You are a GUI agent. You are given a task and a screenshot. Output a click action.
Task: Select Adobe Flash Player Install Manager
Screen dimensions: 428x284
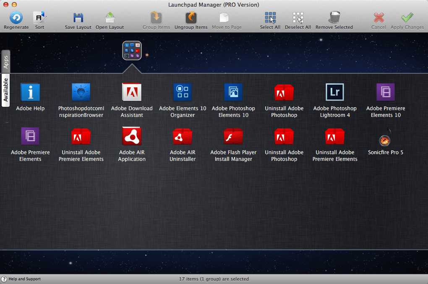tap(233, 136)
